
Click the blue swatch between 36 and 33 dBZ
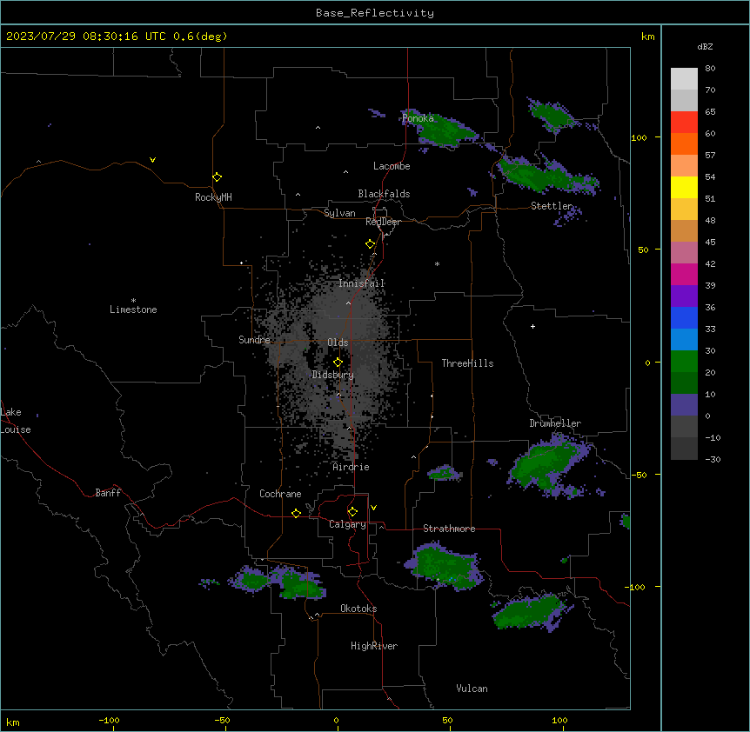(684, 317)
